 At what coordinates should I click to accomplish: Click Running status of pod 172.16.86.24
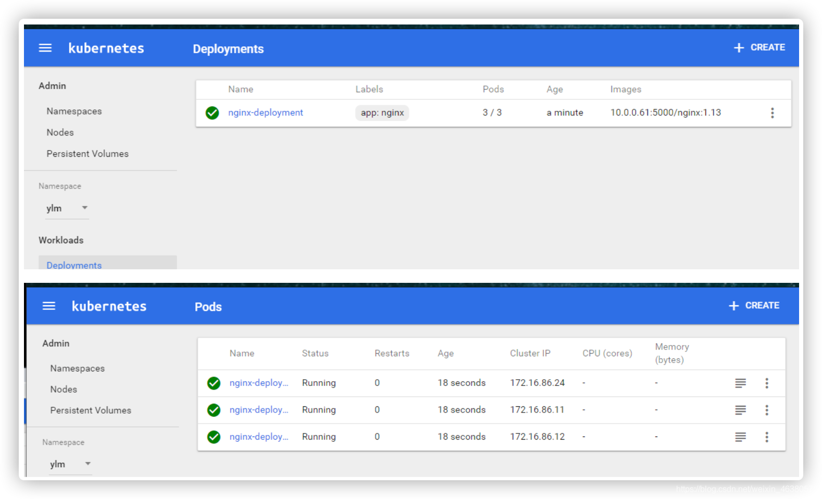[x=319, y=383]
